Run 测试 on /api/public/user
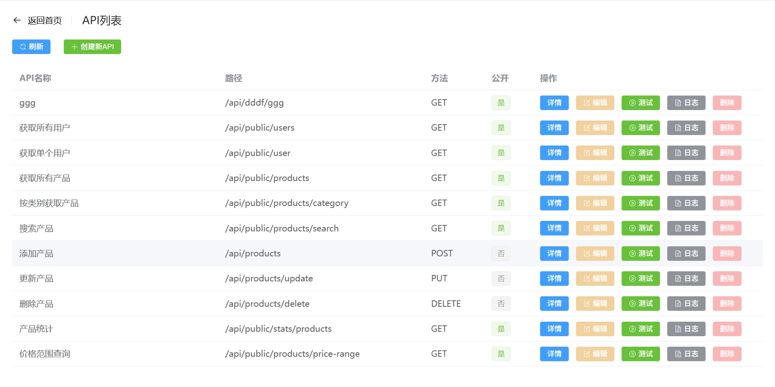 pos(641,153)
